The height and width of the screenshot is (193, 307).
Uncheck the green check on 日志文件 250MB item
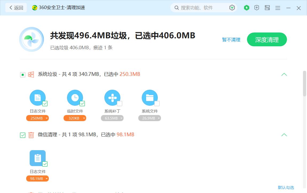(x=45, y=104)
